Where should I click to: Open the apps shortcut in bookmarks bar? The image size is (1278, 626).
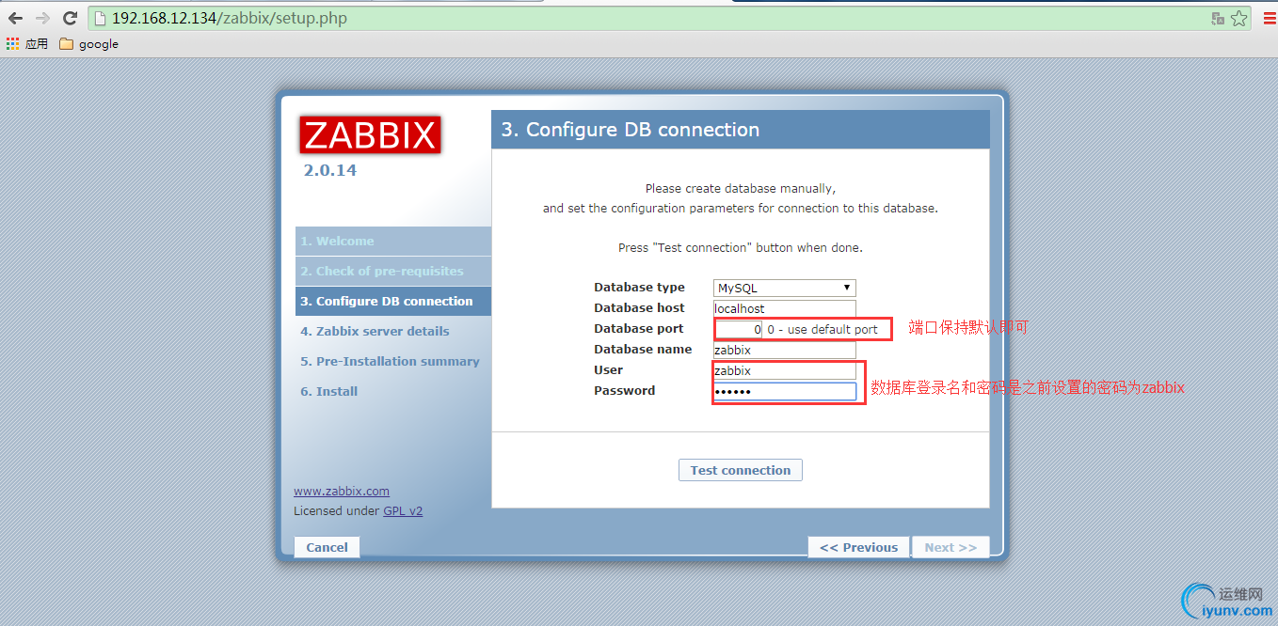(x=27, y=43)
